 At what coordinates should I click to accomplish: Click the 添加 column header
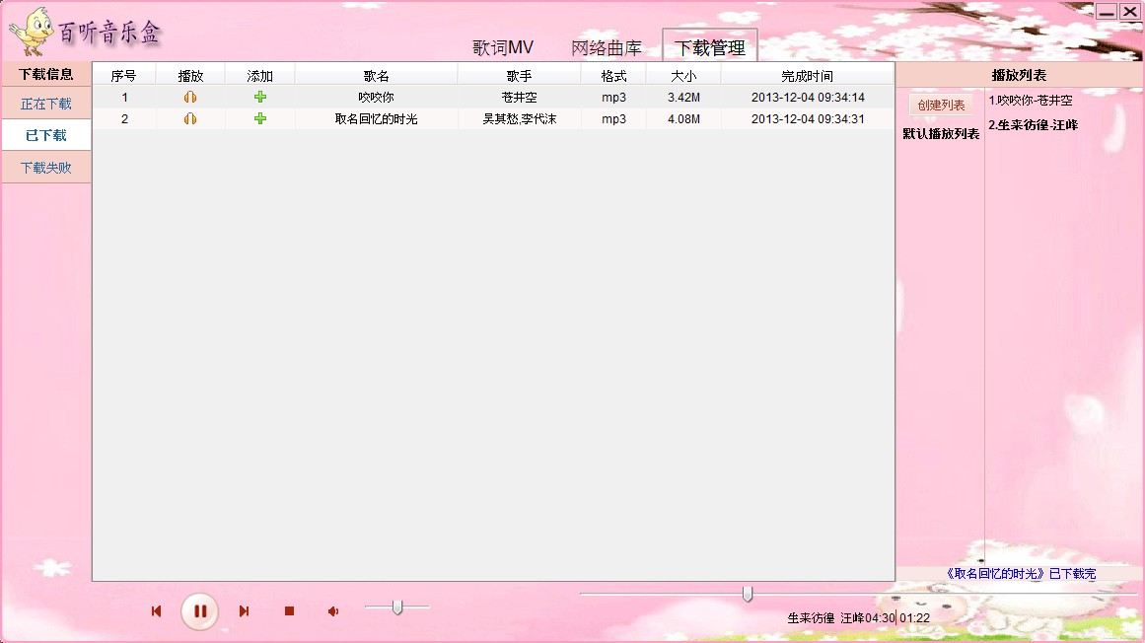pos(260,75)
